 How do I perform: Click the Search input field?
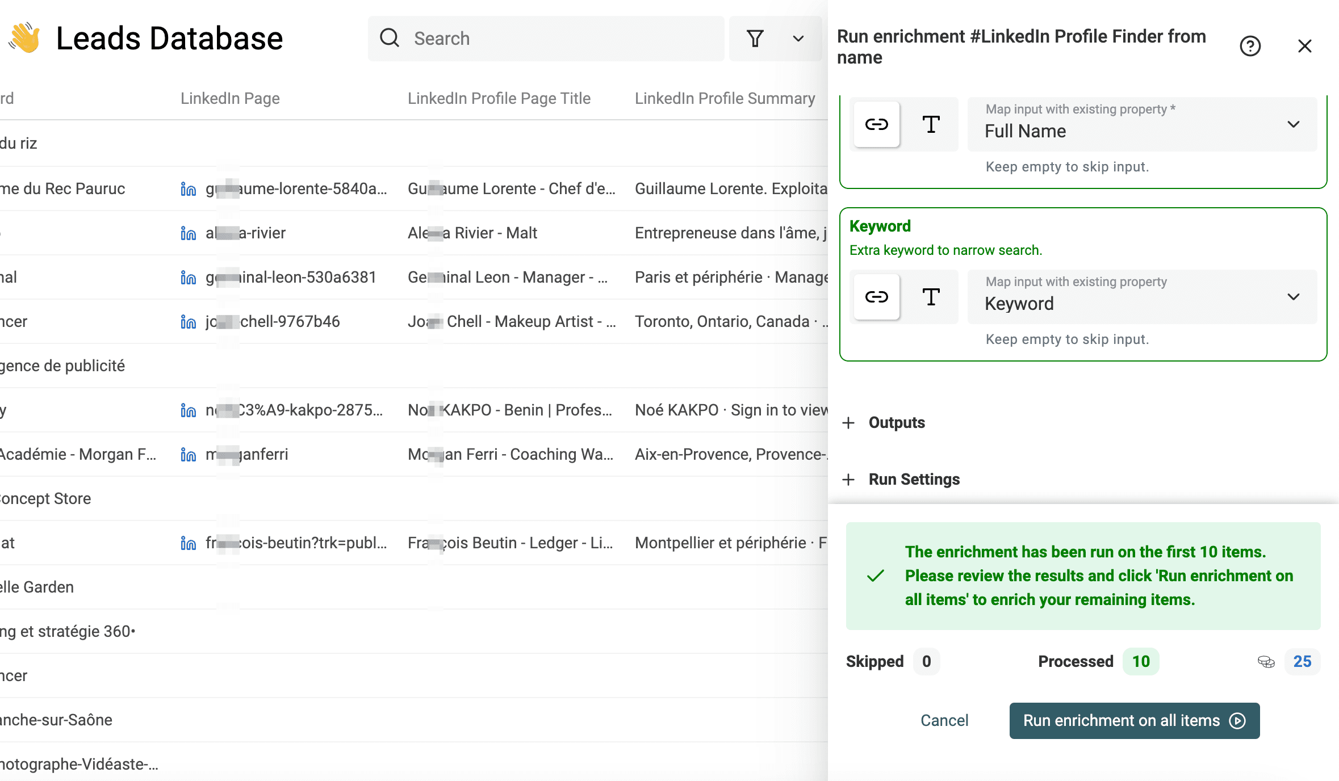(546, 39)
